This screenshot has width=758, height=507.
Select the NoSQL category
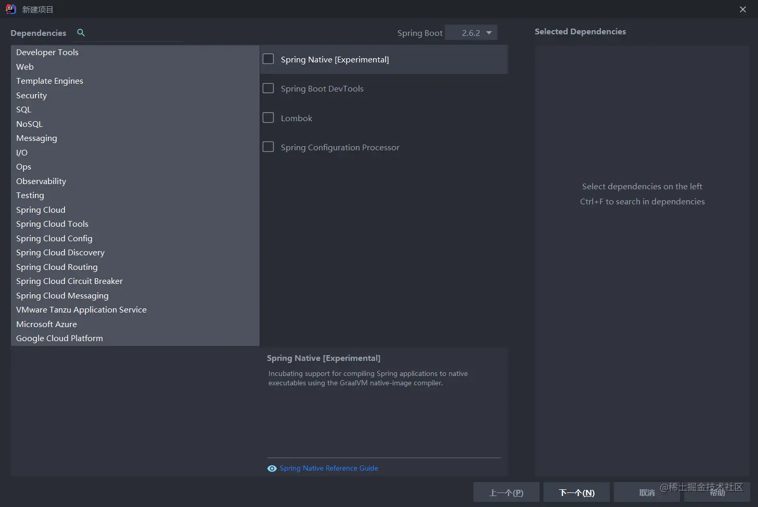coord(135,124)
